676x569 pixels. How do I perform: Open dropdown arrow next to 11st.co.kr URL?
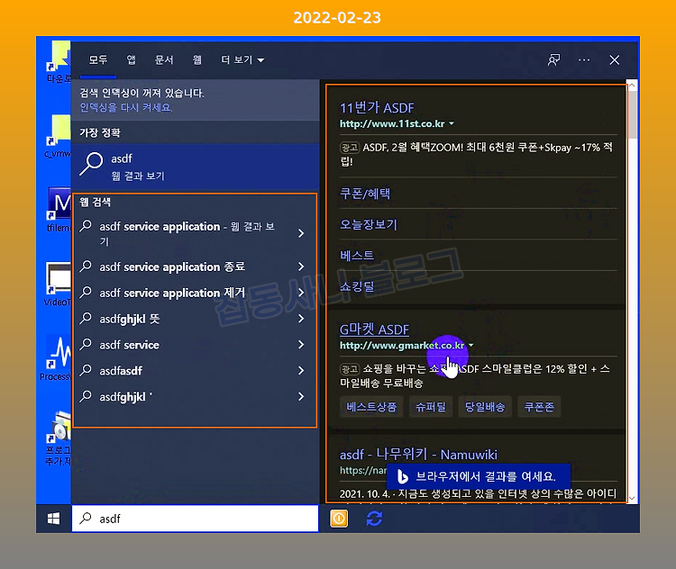[452, 123]
